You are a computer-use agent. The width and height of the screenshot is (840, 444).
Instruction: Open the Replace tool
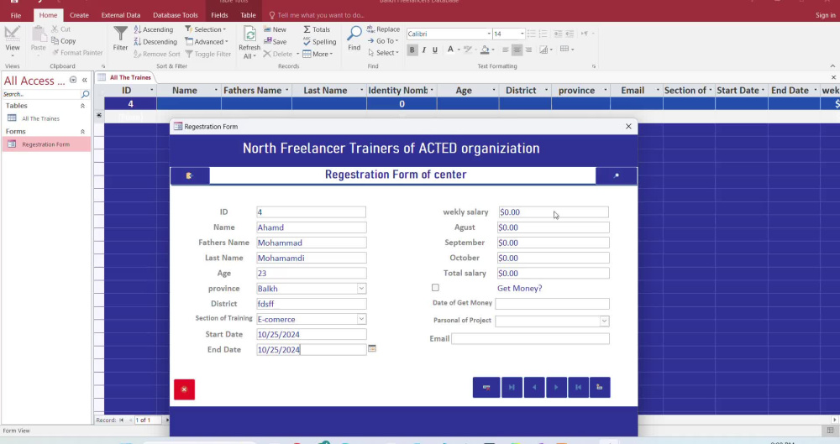click(x=384, y=29)
